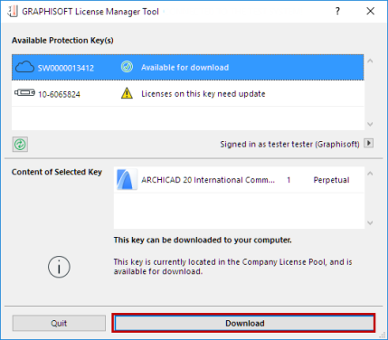Click the yellow warning triangle icon

pos(127,93)
